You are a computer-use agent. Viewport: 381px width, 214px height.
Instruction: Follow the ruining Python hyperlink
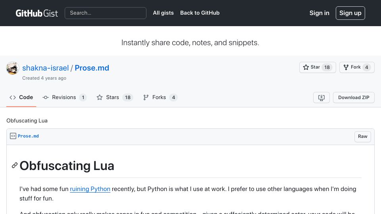90,189
